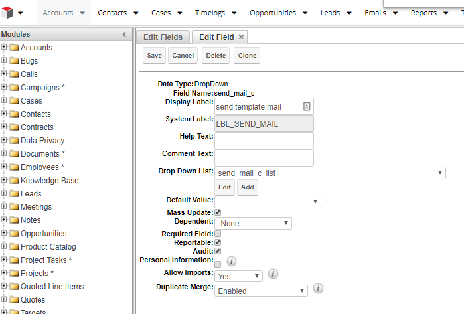The image size is (464, 314).
Task: Switch to the Edit Fields tab
Action: [163, 37]
